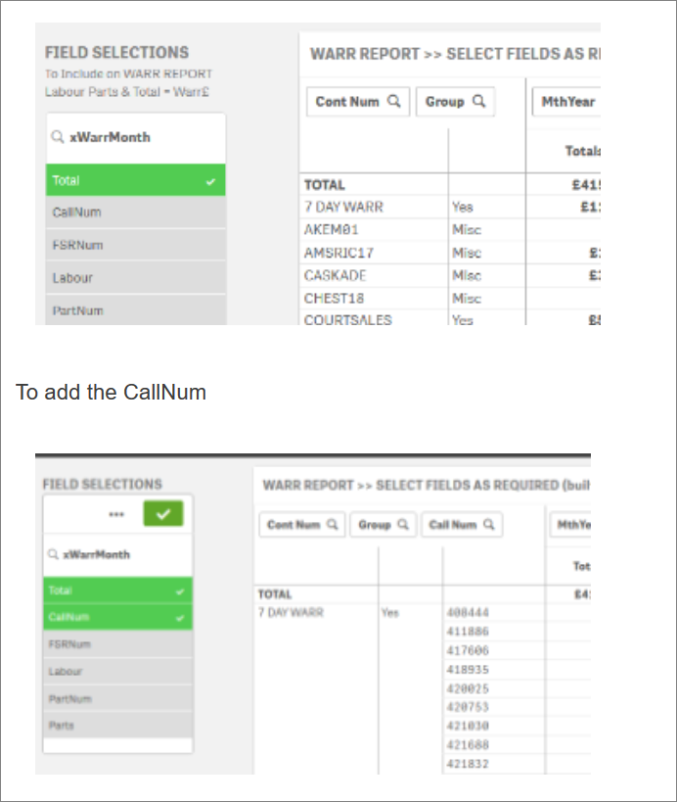The image size is (677, 802).
Task: Select FSRNum in the upper field list
Action: coord(135,245)
